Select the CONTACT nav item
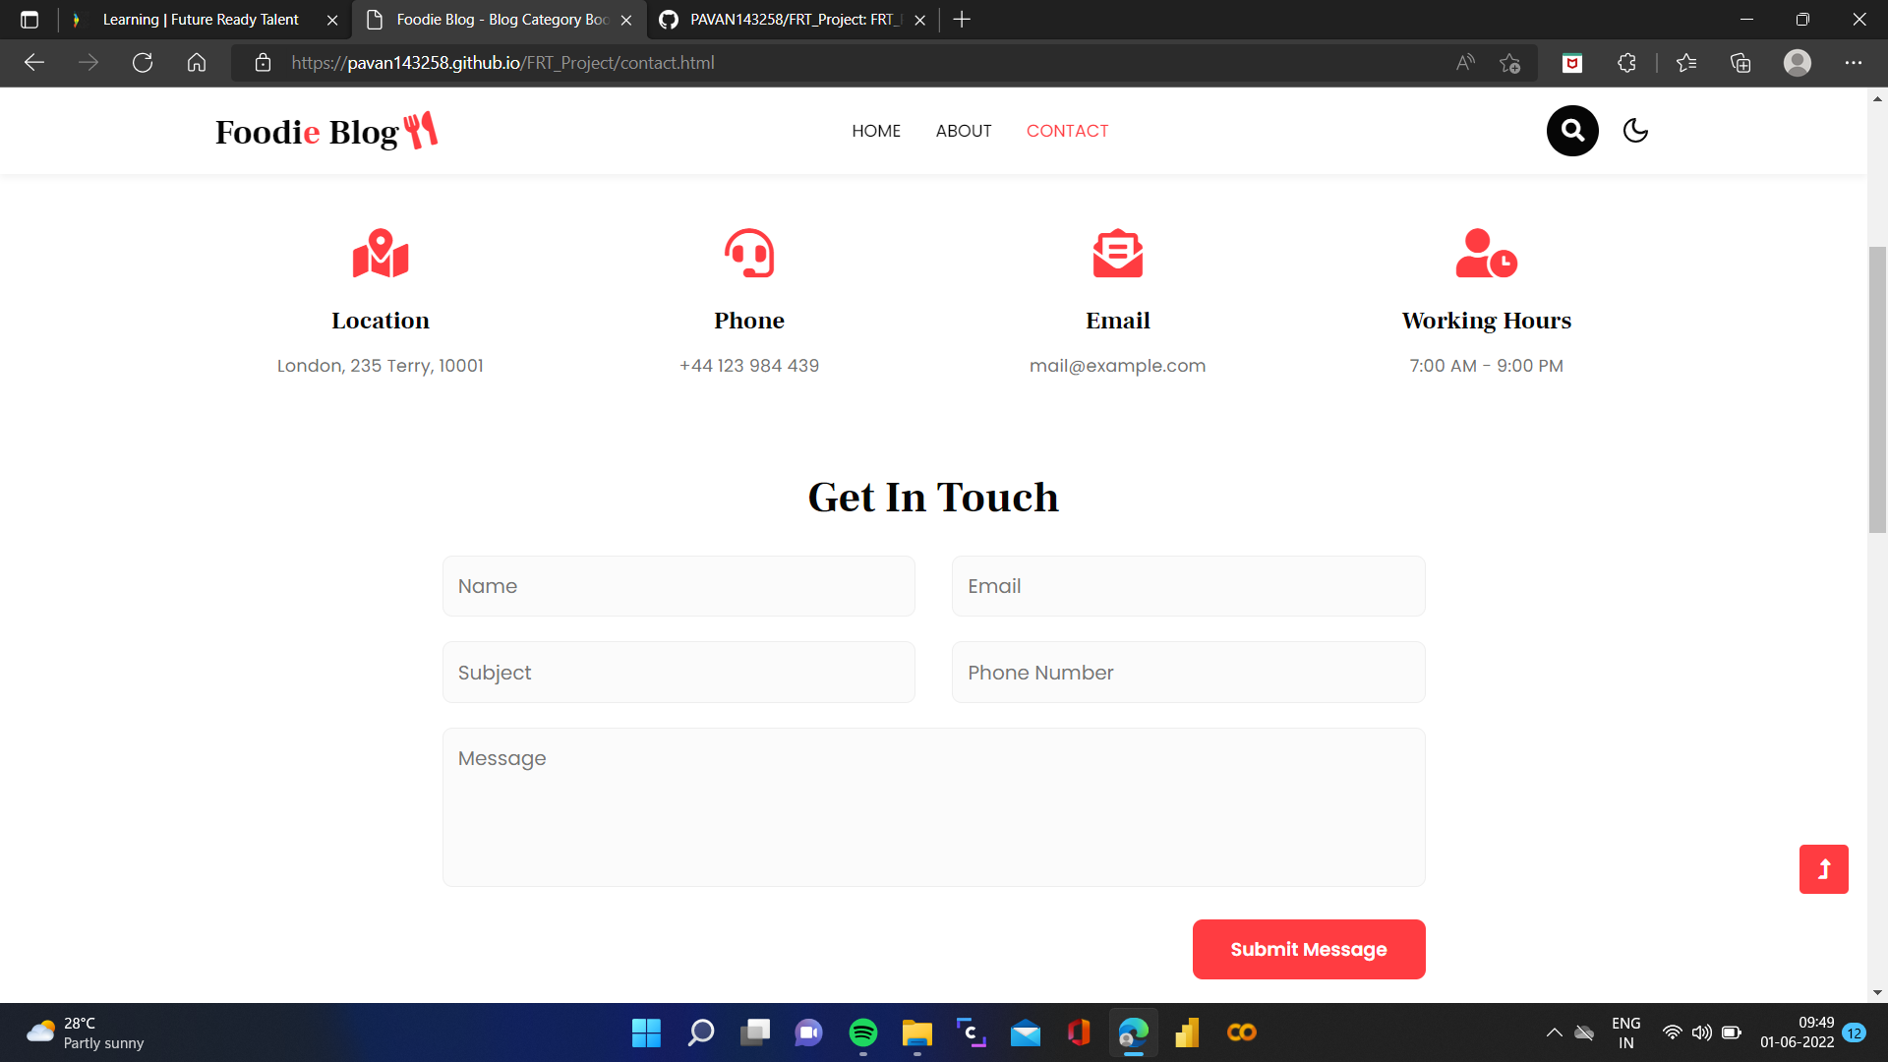Screen dimensions: 1888x1062 (1067, 131)
